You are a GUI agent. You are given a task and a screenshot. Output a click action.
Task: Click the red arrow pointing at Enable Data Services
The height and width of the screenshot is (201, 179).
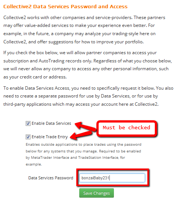click(x=85, y=126)
